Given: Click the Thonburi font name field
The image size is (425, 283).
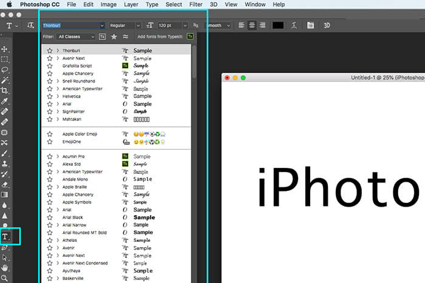Looking at the screenshot, I should (x=71, y=25).
